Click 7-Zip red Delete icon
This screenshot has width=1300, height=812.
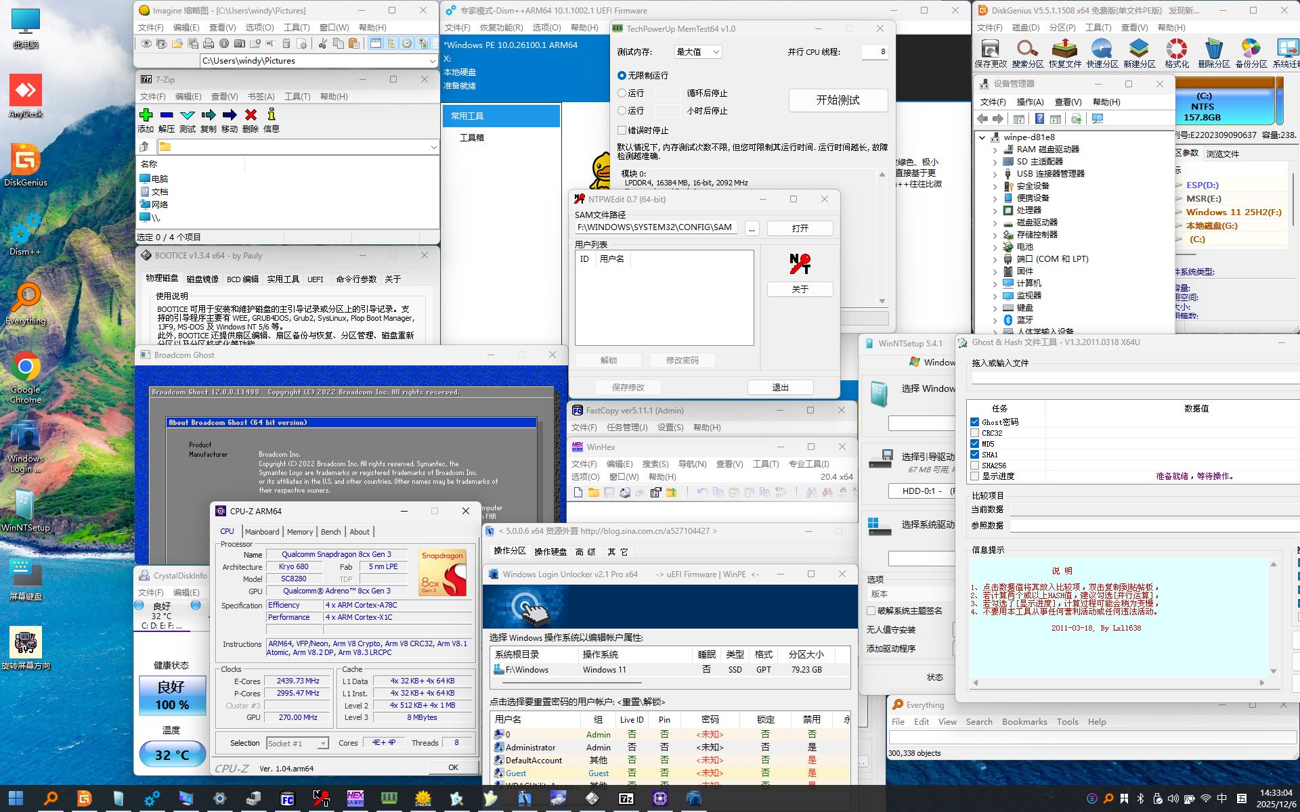[251, 115]
